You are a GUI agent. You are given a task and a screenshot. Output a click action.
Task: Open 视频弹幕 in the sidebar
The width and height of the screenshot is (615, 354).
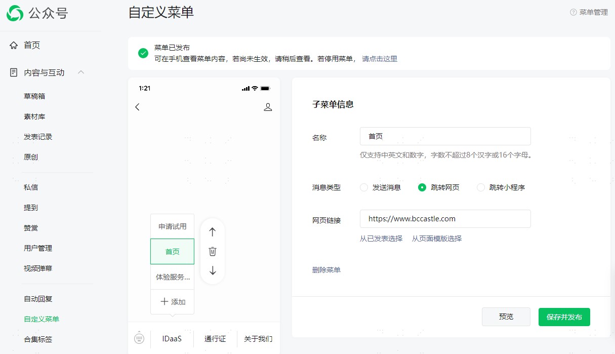pos(38,268)
